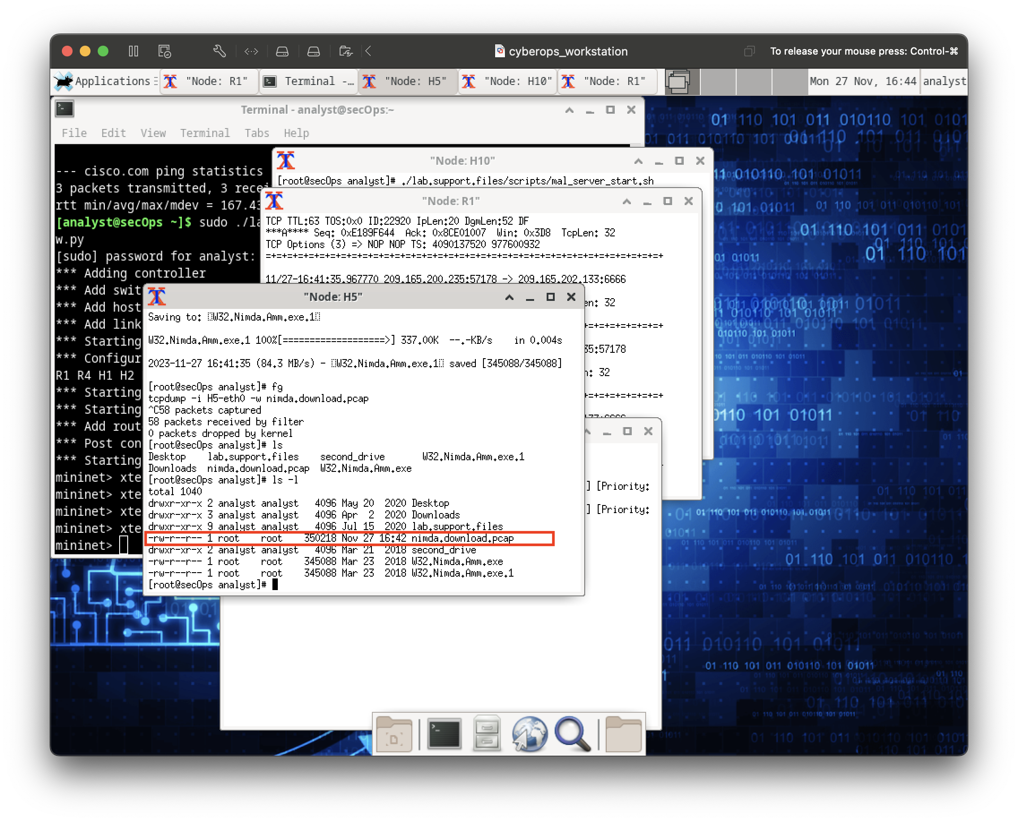Click the terminal icon in Terminal title bar
Viewport: 1018px width, 822px height.
click(x=65, y=109)
